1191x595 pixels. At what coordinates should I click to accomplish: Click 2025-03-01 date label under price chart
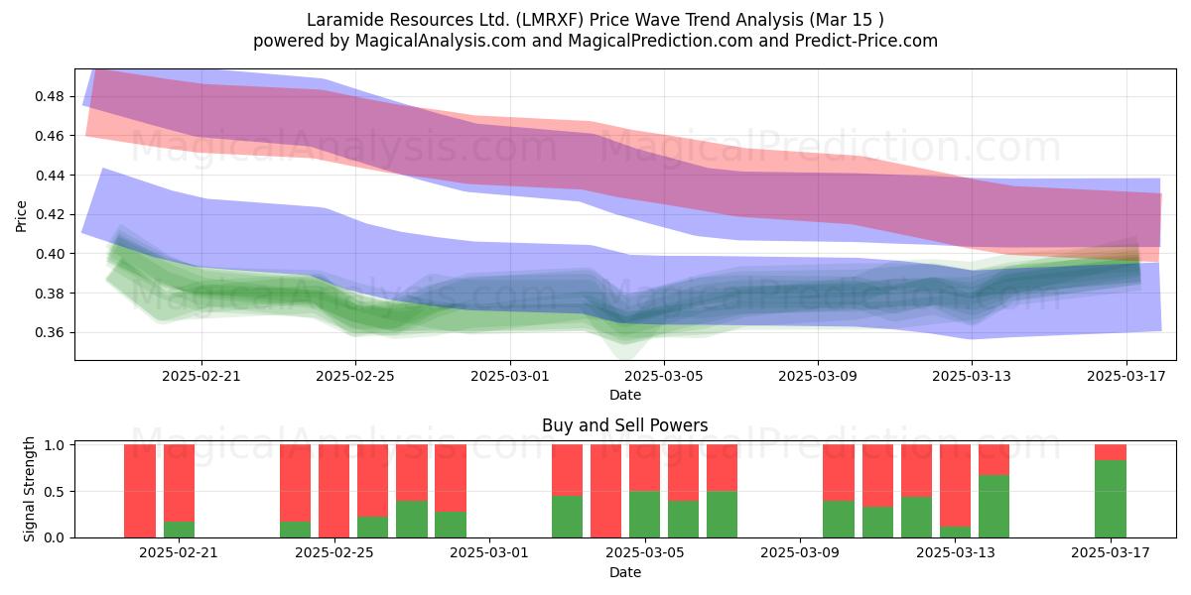(510, 377)
